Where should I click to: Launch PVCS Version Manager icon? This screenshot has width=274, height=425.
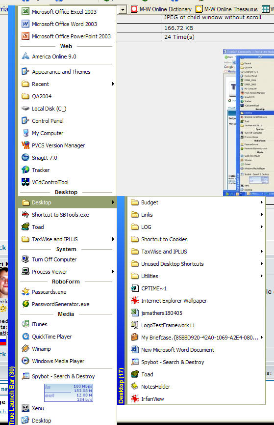[25, 145]
